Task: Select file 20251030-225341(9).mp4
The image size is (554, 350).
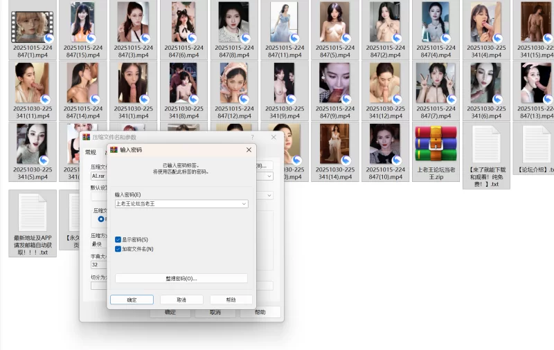Action: pos(285,91)
